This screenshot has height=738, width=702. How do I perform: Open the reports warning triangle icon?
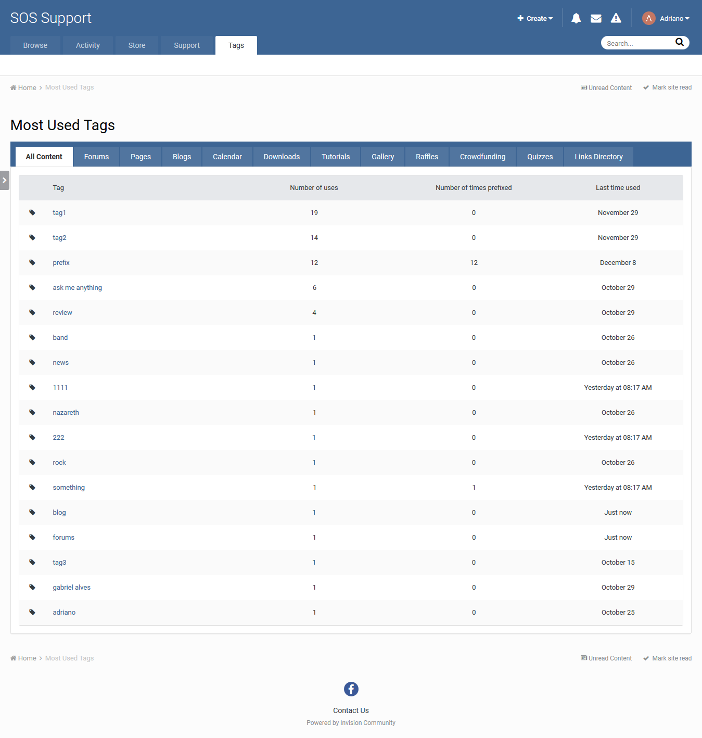[616, 18]
